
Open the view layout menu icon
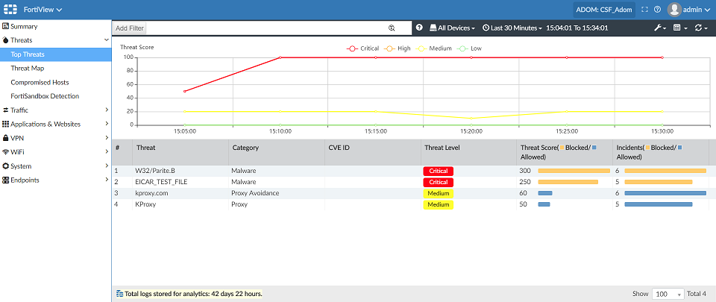click(x=679, y=28)
